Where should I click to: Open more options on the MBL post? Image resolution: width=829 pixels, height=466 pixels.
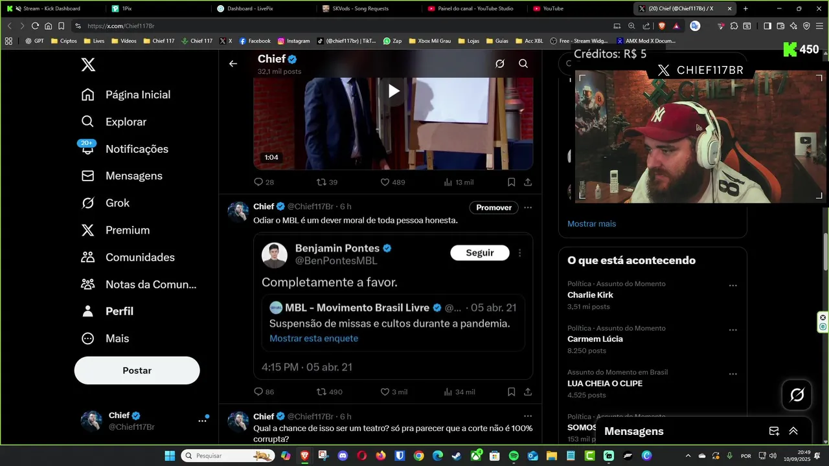click(x=528, y=207)
